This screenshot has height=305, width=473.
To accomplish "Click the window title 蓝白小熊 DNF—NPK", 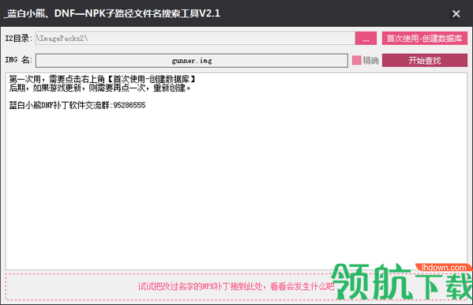I will [112, 13].
